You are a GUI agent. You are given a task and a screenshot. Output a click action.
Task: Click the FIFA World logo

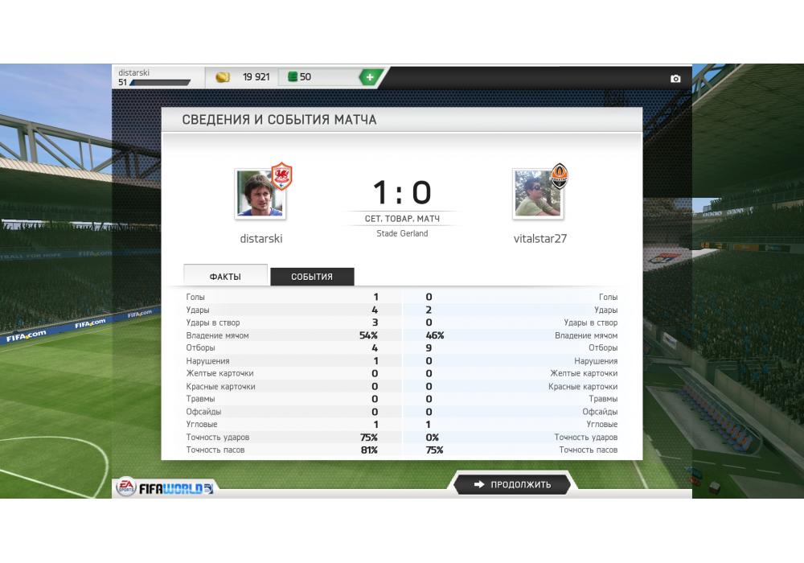point(176,489)
